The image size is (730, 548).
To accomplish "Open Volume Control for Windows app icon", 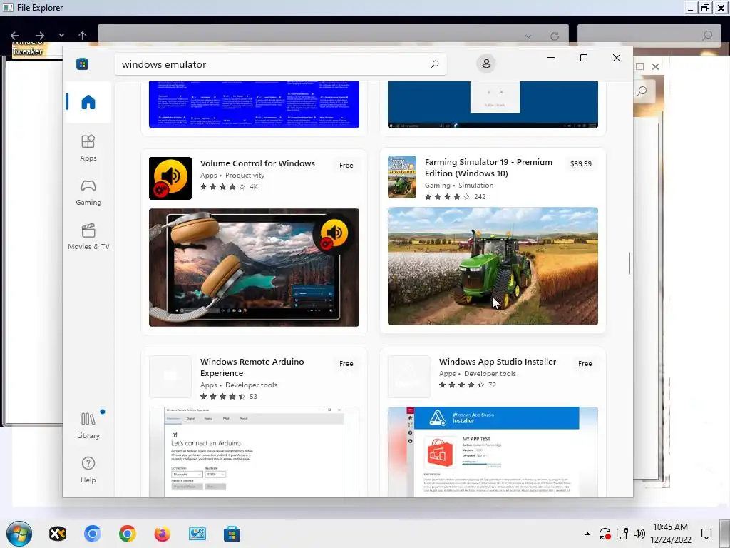I will (x=170, y=178).
